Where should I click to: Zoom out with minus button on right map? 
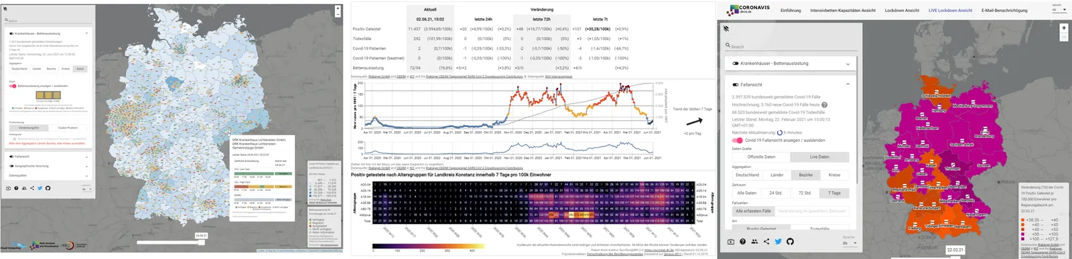tap(1063, 37)
